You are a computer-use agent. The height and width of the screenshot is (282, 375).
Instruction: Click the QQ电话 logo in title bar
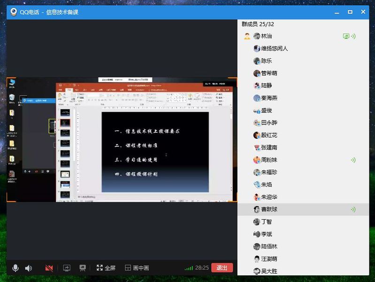[x=13, y=12]
